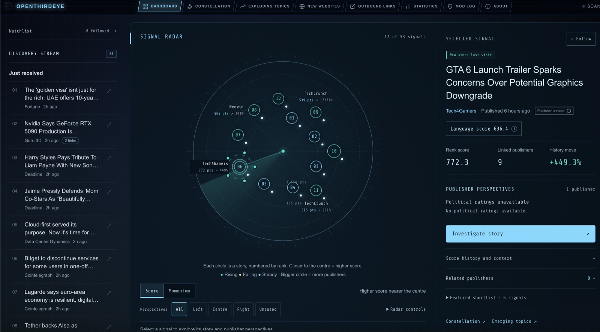The image size is (600, 332).
Task: Click the Publisher unrated info icon
Action: (x=569, y=111)
